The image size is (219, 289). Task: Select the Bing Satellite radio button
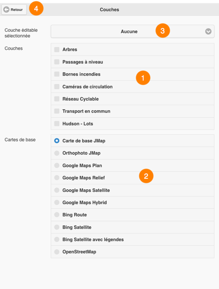(57, 227)
